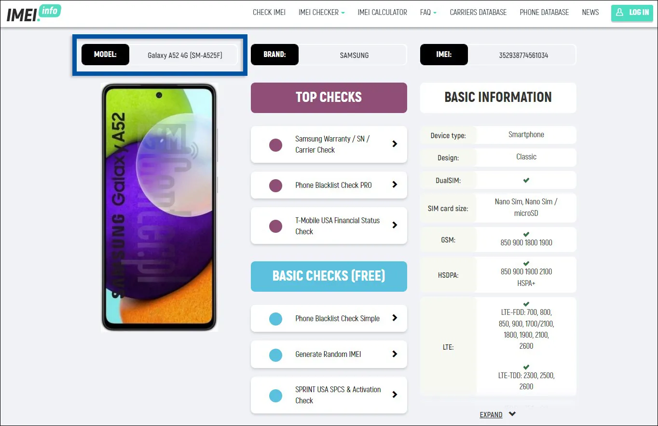Click the arrow icon on SPRINT USA SPCS & Activation Check

tap(395, 395)
